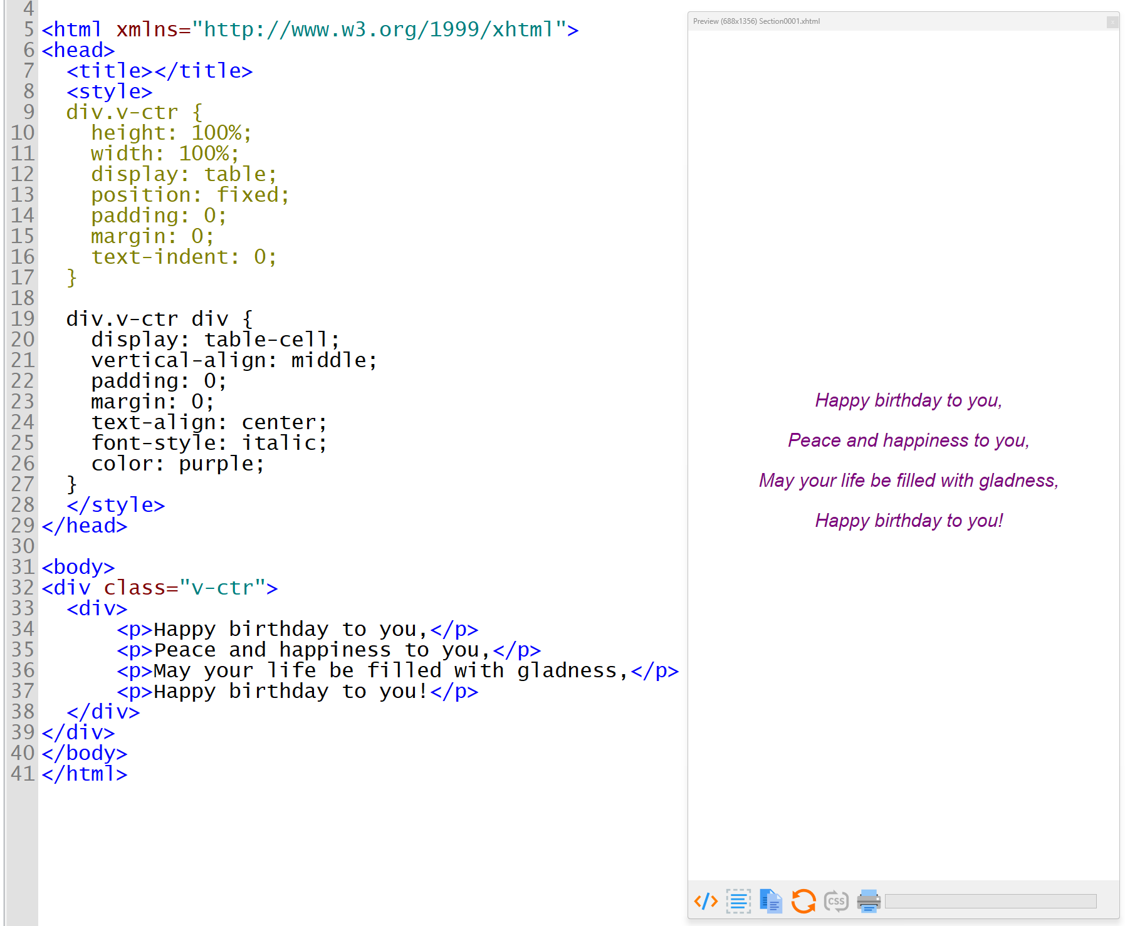The image size is (1125, 926).
Task: Reload the preview with the orange refresh icon
Action: pyautogui.click(x=803, y=901)
